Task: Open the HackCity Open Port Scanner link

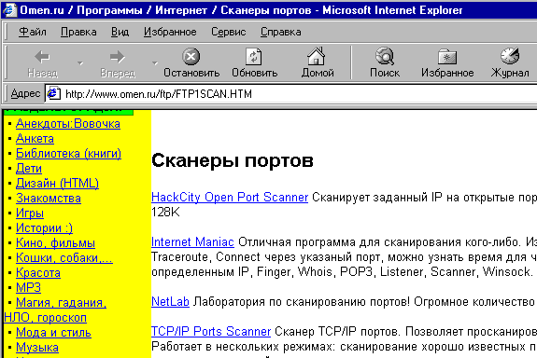Action: pos(230,198)
